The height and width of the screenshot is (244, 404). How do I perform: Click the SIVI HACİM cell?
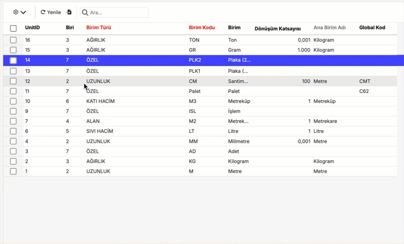tap(99, 131)
